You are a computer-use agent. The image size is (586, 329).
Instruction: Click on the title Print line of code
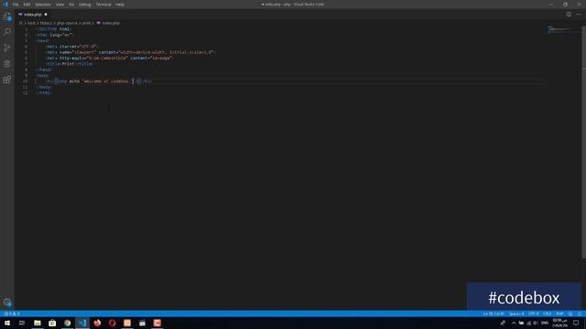pos(70,64)
